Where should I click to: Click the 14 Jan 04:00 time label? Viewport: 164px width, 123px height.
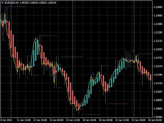pyautogui.click(x=57, y=120)
